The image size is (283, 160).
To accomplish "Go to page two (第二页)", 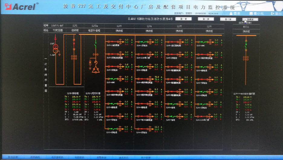I will click(206, 19).
